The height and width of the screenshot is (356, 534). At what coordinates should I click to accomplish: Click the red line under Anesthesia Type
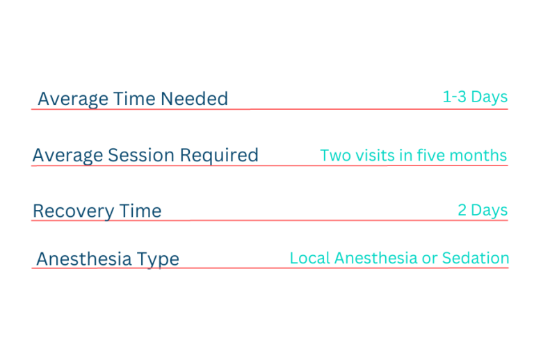point(270,268)
